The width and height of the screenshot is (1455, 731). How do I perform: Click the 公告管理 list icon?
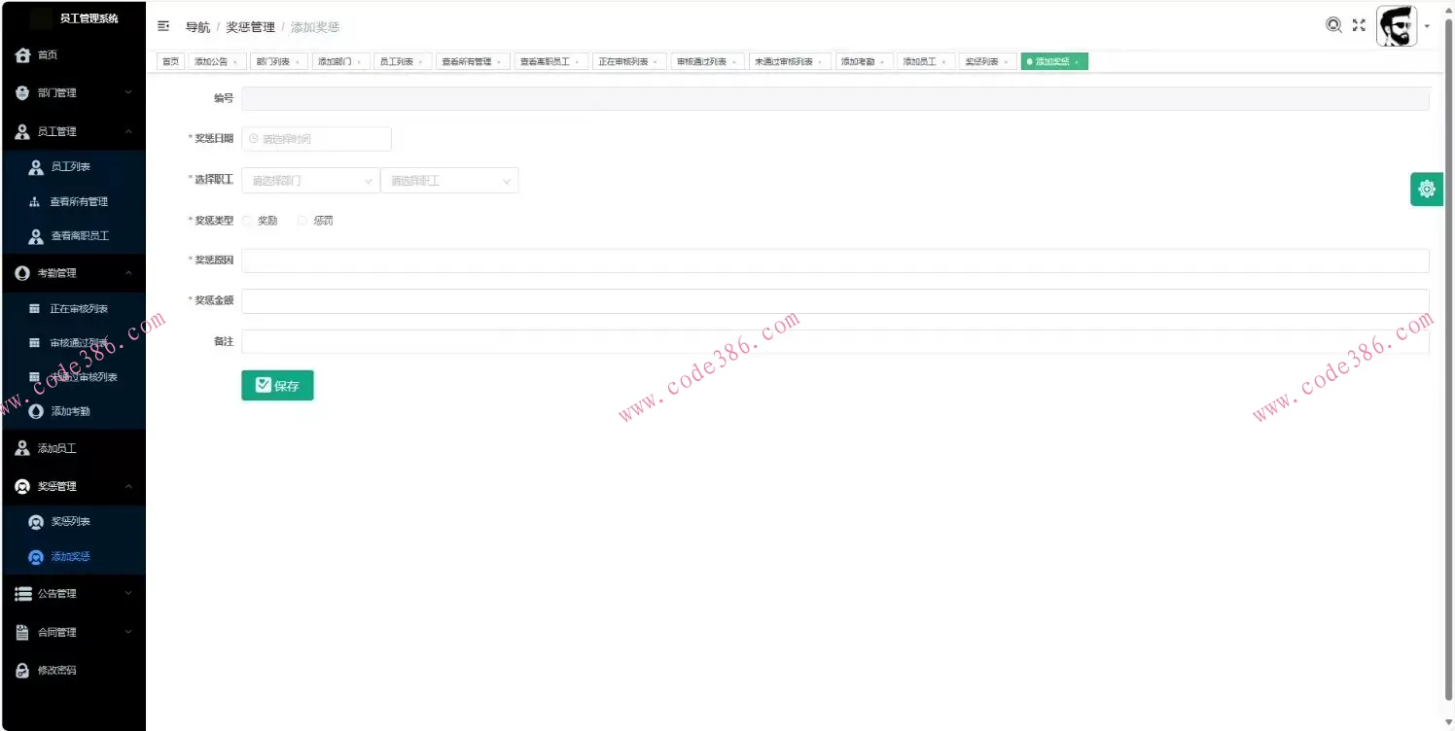coord(23,594)
